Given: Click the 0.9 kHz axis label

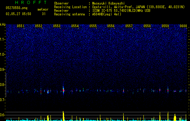Looking at the screenshot, I should pyautogui.click(x=3, y=70).
